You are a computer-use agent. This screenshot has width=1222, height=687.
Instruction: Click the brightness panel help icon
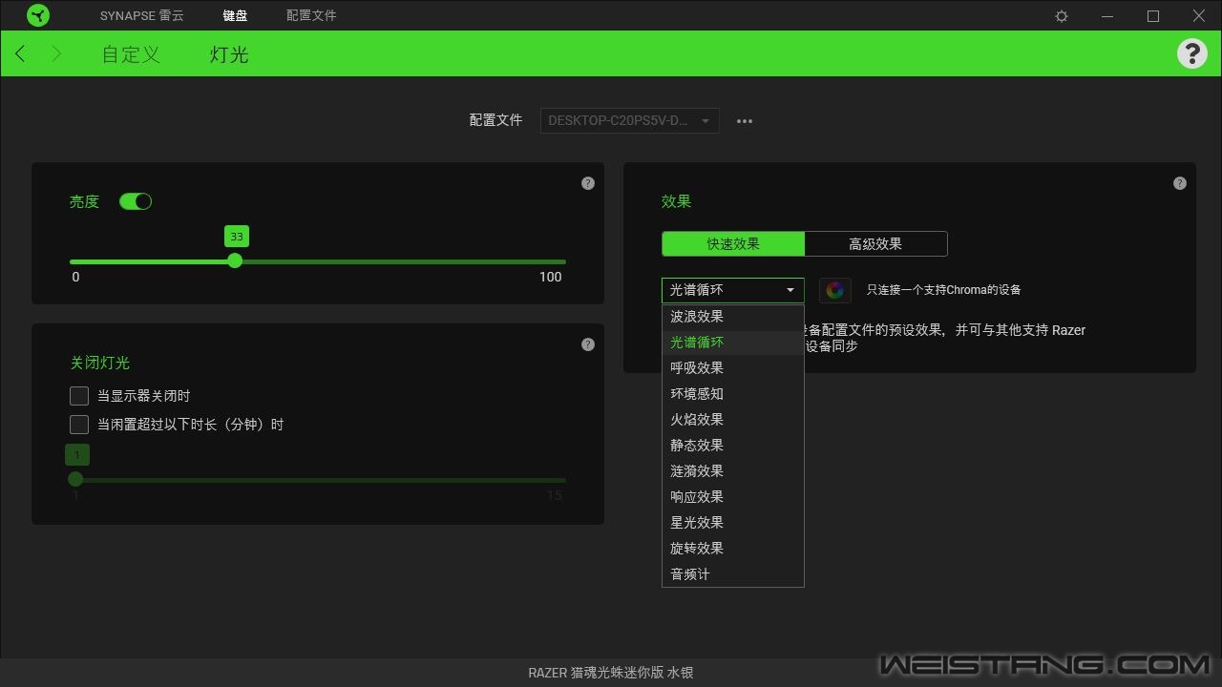click(588, 183)
